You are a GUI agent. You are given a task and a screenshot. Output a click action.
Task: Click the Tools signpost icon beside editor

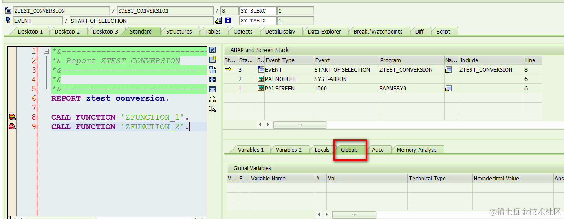coord(213,109)
